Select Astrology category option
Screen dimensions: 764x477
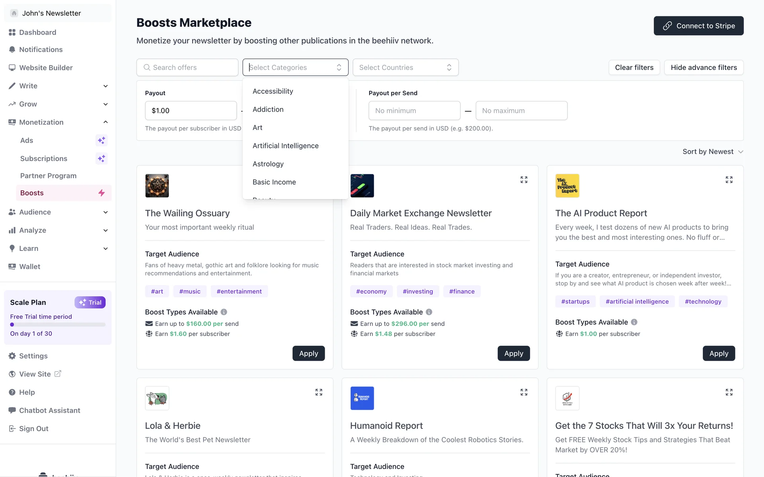click(268, 164)
